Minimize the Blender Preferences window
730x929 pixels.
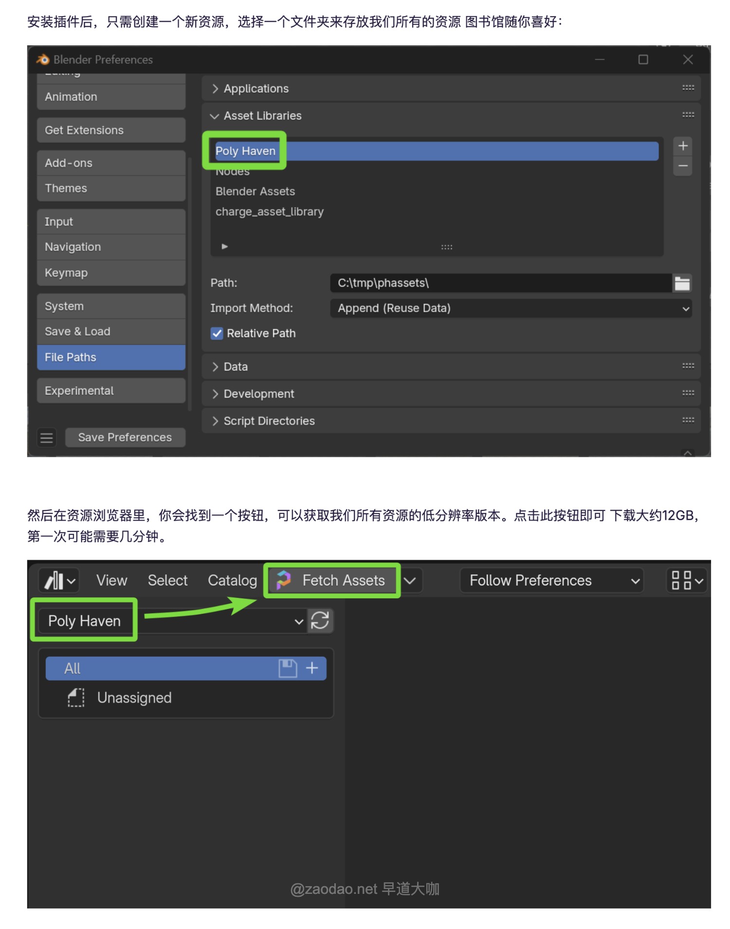pyautogui.click(x=600, y=59)
